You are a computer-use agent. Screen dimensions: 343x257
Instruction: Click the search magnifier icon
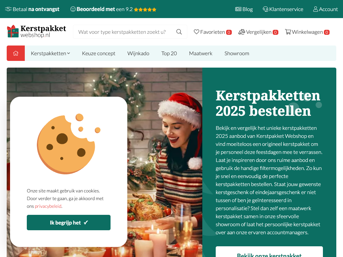[179, 32]
